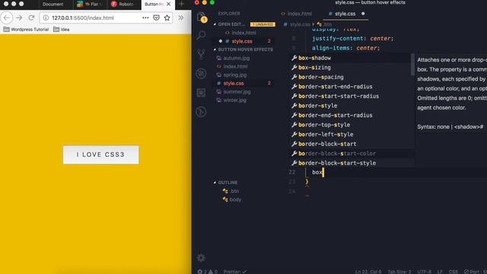Open Live Share icon in activity bar

(x=201, y=112)
